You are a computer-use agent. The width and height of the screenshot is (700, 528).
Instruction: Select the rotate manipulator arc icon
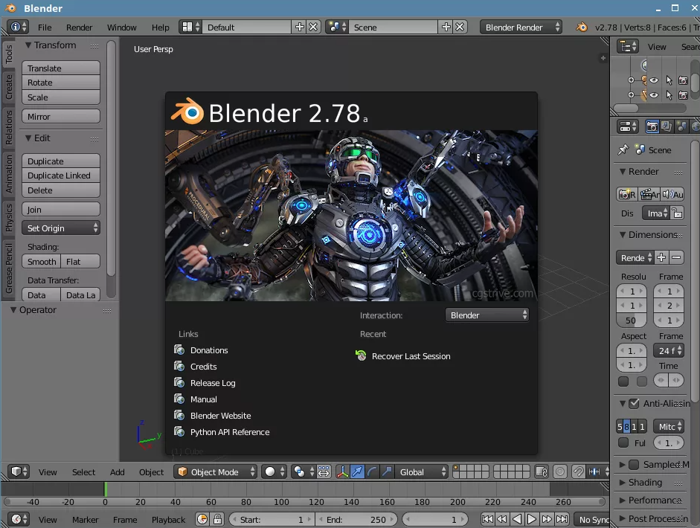[x=372, y=471]
